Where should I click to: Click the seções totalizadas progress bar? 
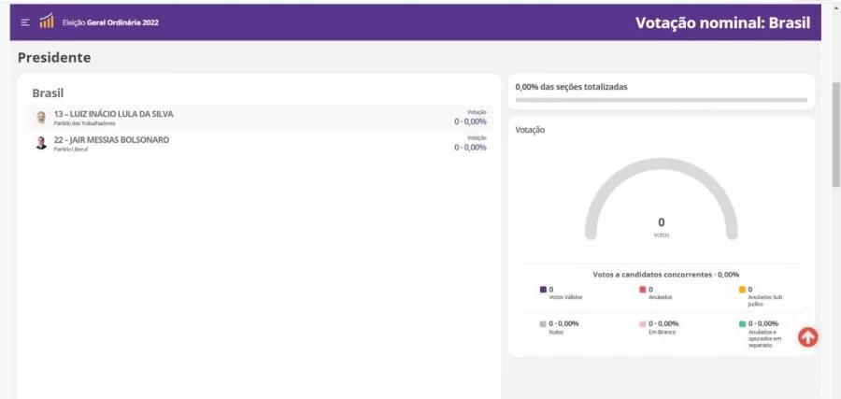pyautogui.click(x=661, y=99)
